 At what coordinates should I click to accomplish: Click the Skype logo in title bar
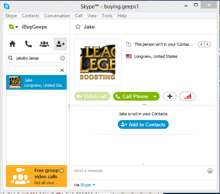pos(7,6)
